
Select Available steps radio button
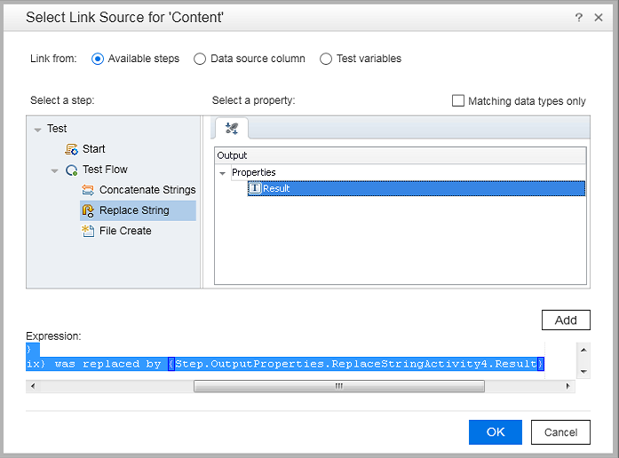click(98, 59)
